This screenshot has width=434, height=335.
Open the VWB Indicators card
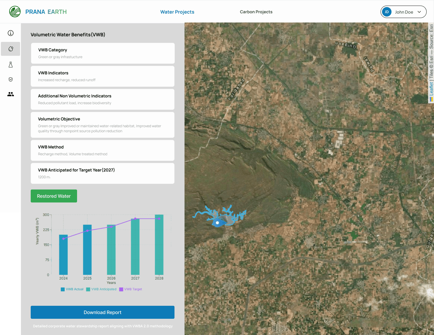(103, 76)
